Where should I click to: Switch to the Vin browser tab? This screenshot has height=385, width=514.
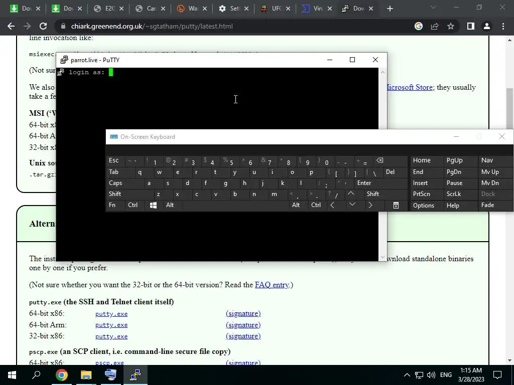(x=317, y=9)
